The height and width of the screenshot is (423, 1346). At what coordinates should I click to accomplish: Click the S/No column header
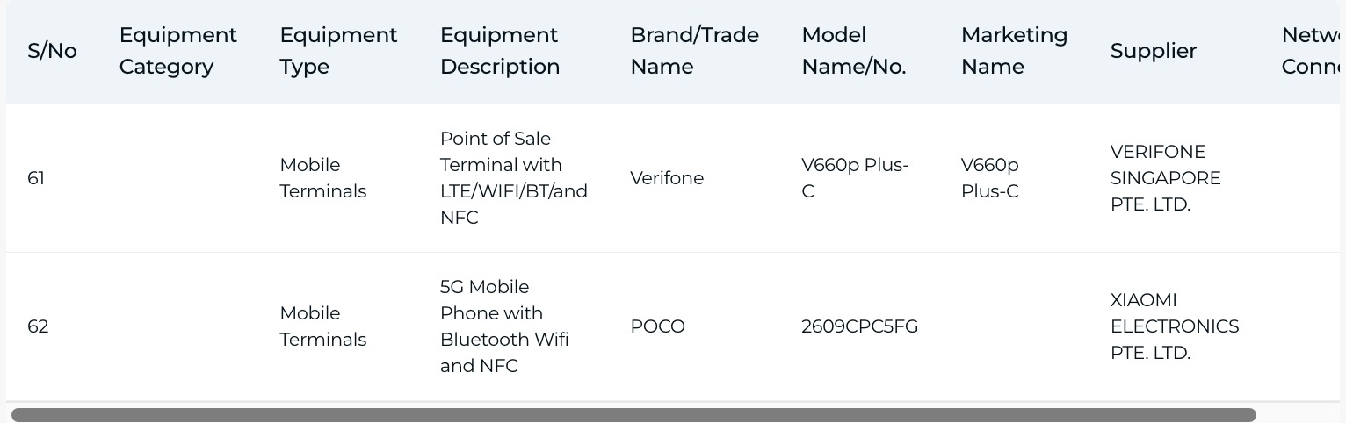click(52, 51)
